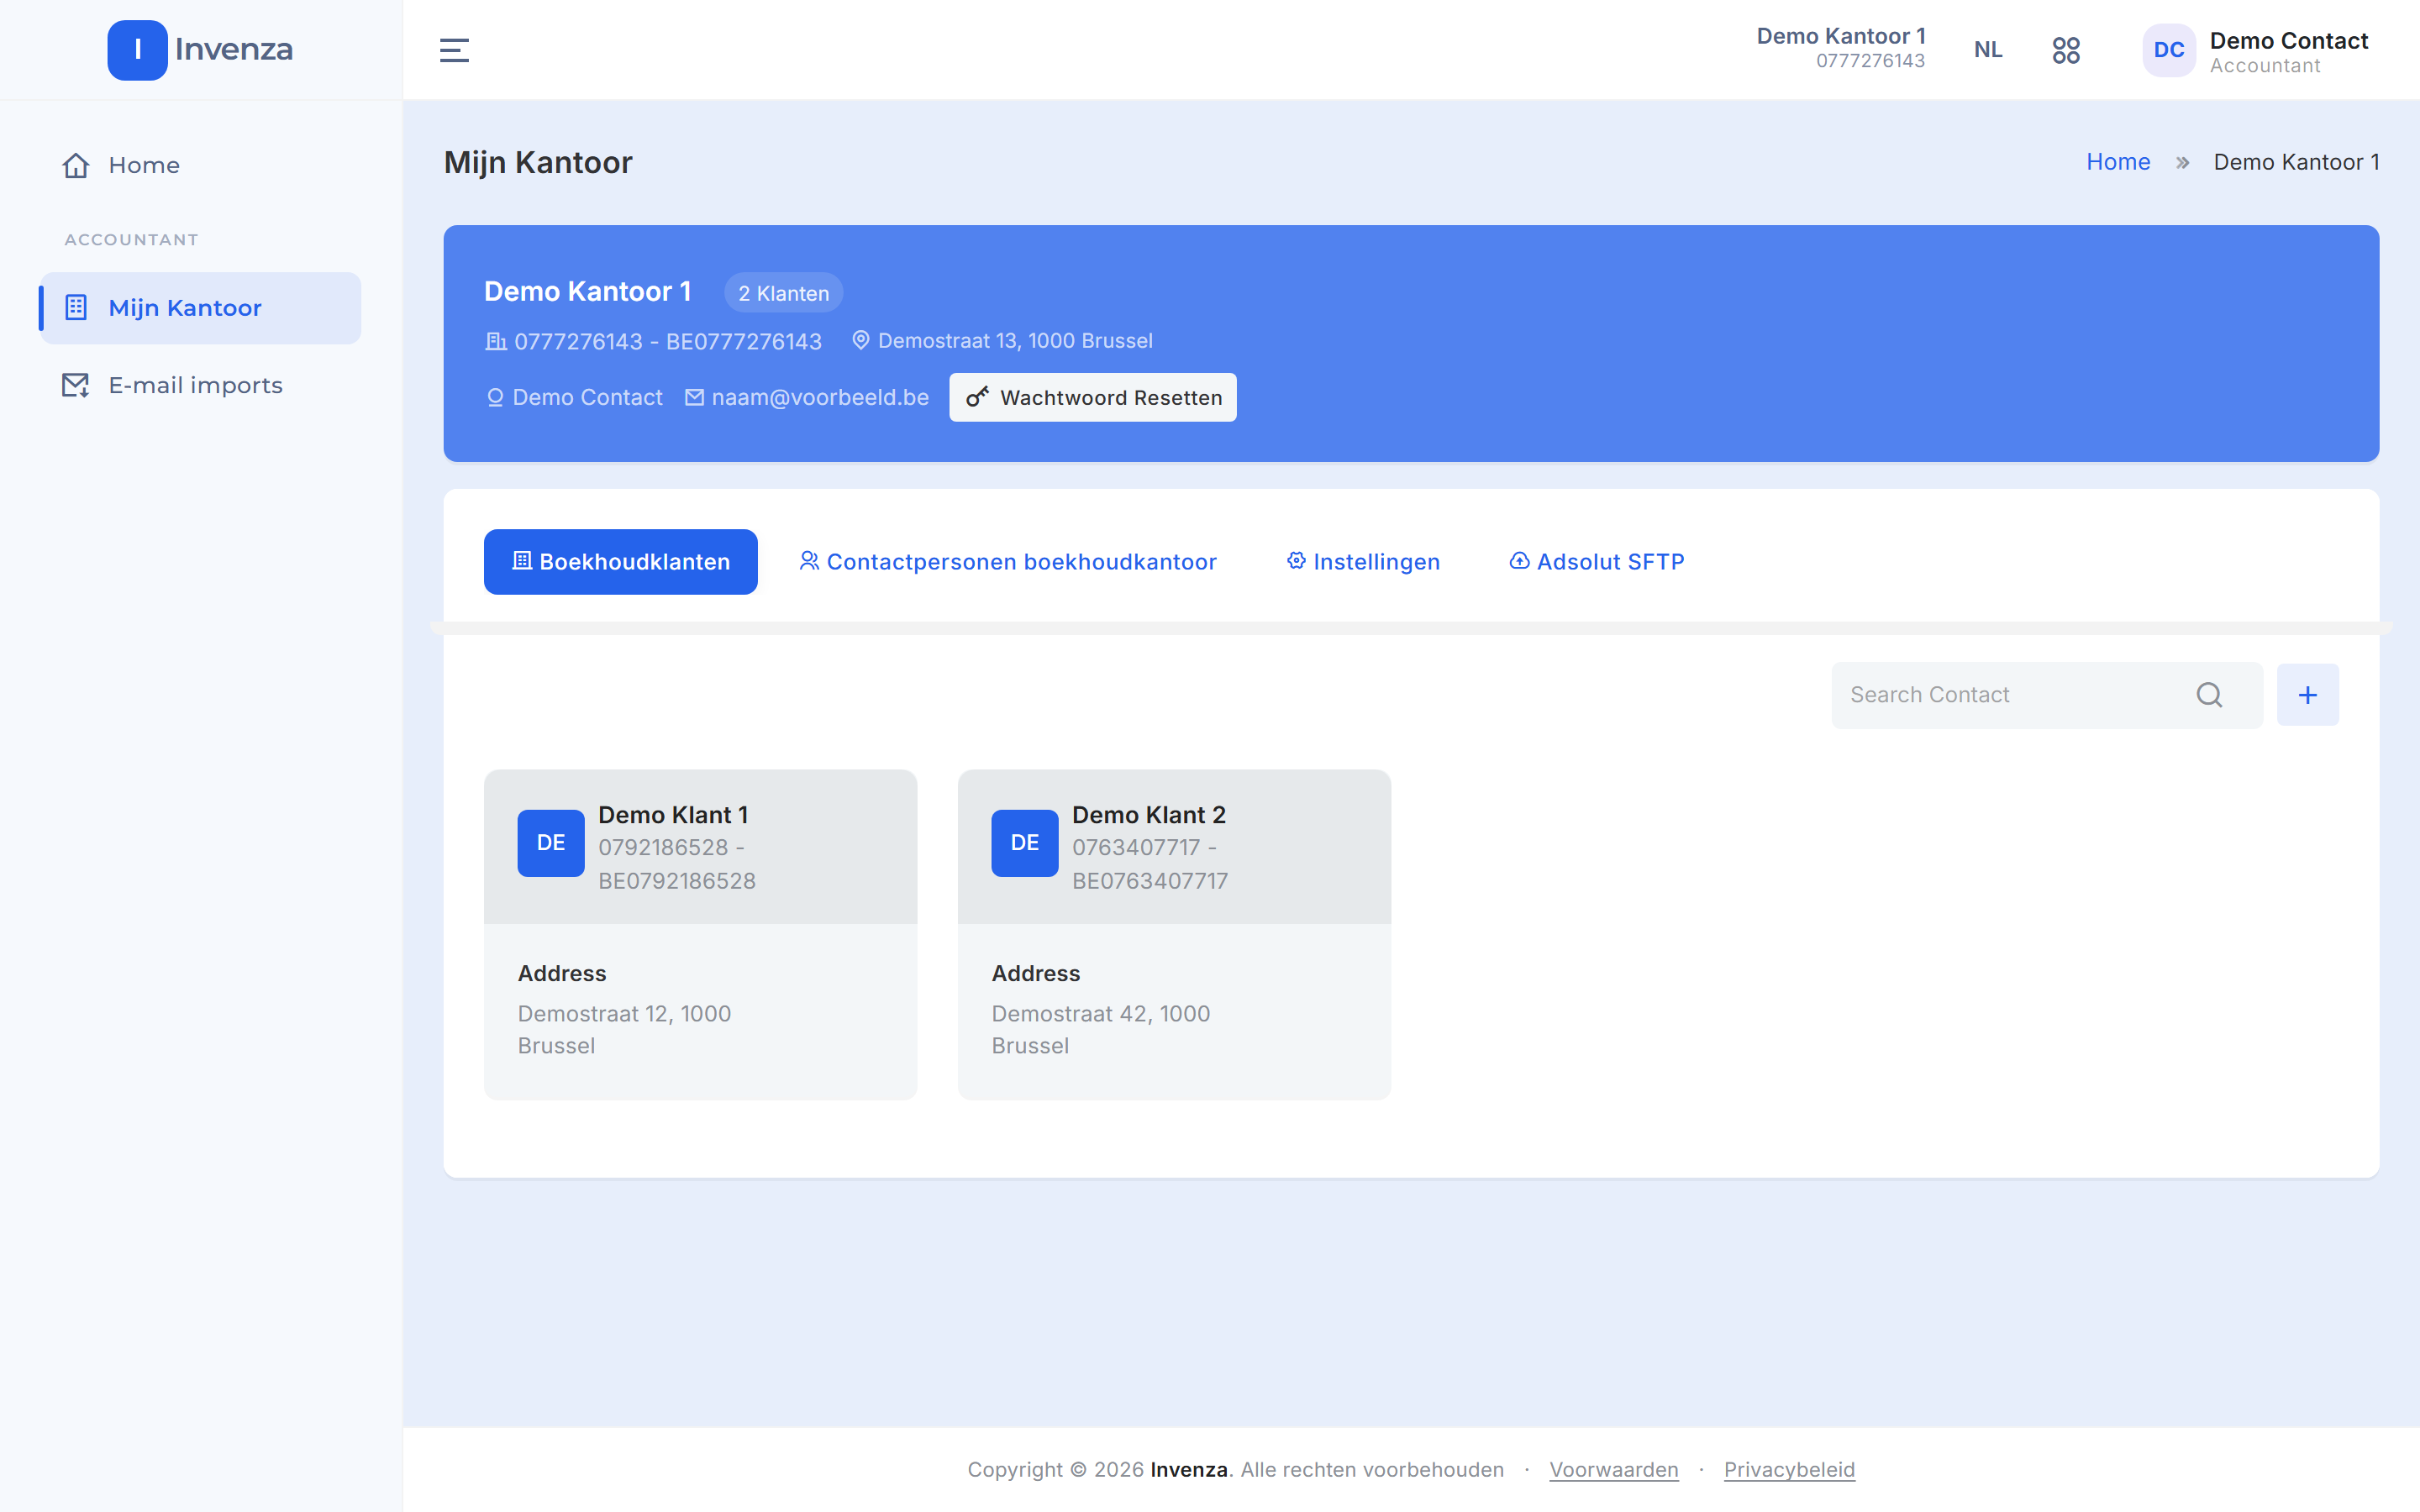Click the Home breadcrumb link
This screenshot has width=2420, height=1512.
(x=2118, y=162)
